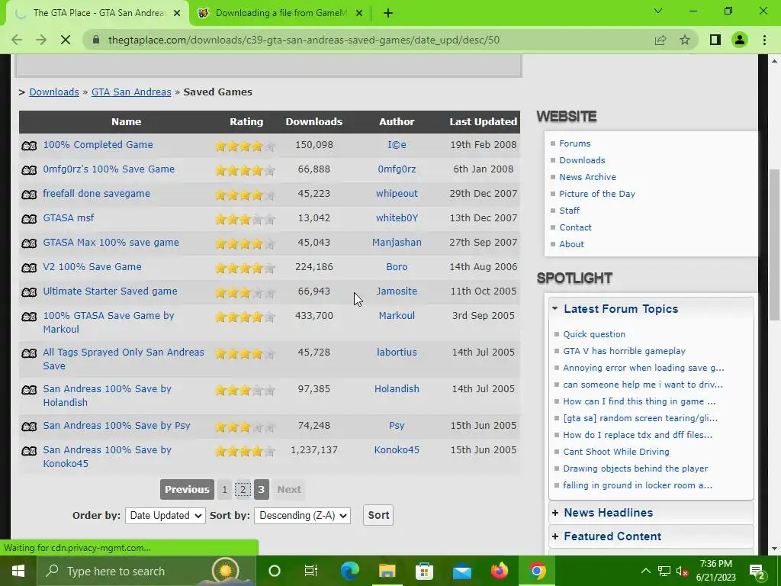Click the taskbar clock showing 7:36 PM

[x=715, y=571]
